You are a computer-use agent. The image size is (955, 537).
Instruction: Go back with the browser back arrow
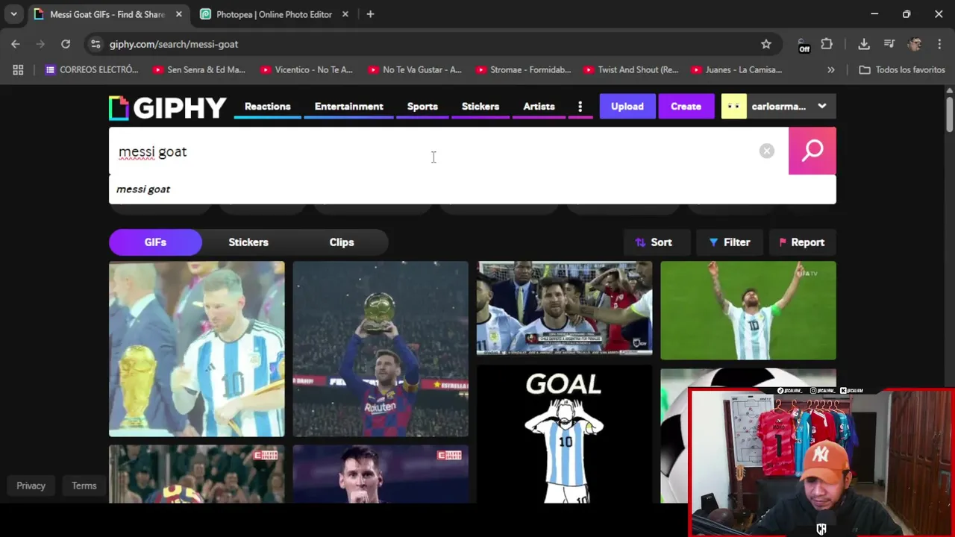[x=16, y=44]
